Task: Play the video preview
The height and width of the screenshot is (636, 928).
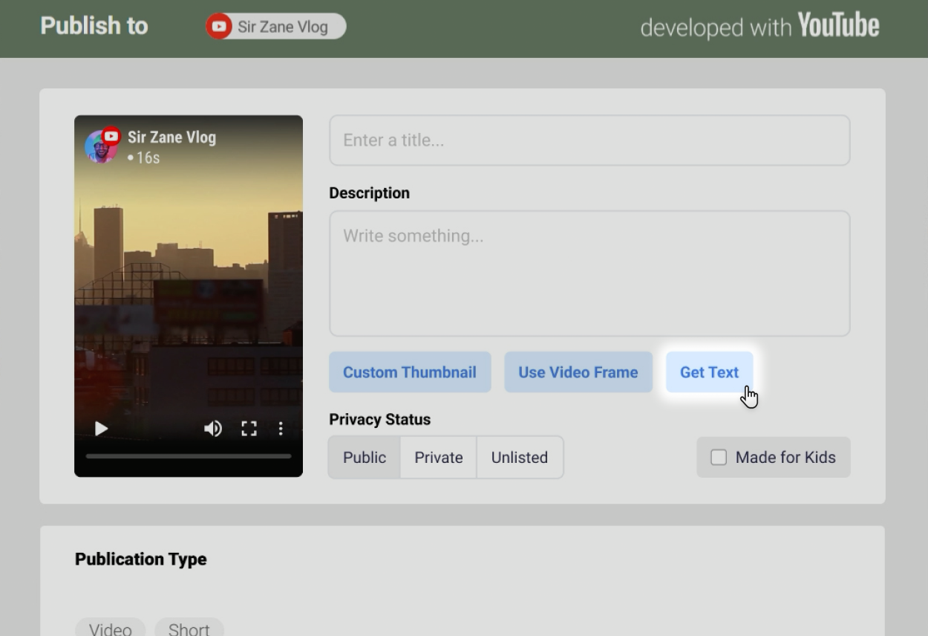Action: click(102, 429)
